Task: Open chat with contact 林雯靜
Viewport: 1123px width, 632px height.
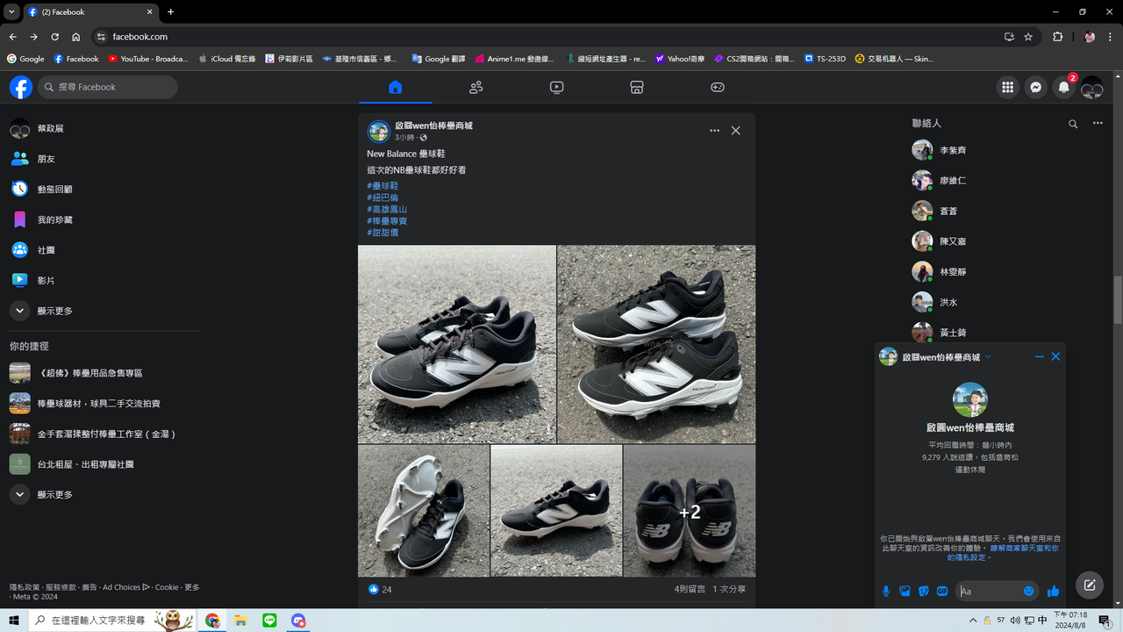Action: [1009, 271]
